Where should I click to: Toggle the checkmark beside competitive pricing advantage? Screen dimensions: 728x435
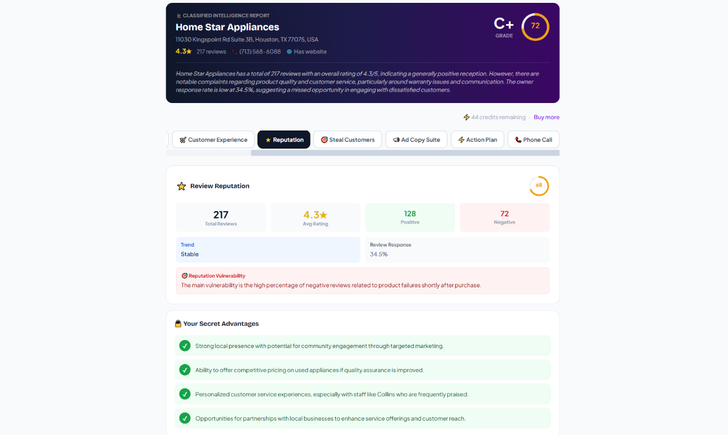[185, 370]
